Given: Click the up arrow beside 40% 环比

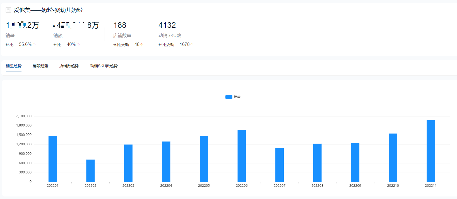Looking at the screenshot, I should [78, 45].
